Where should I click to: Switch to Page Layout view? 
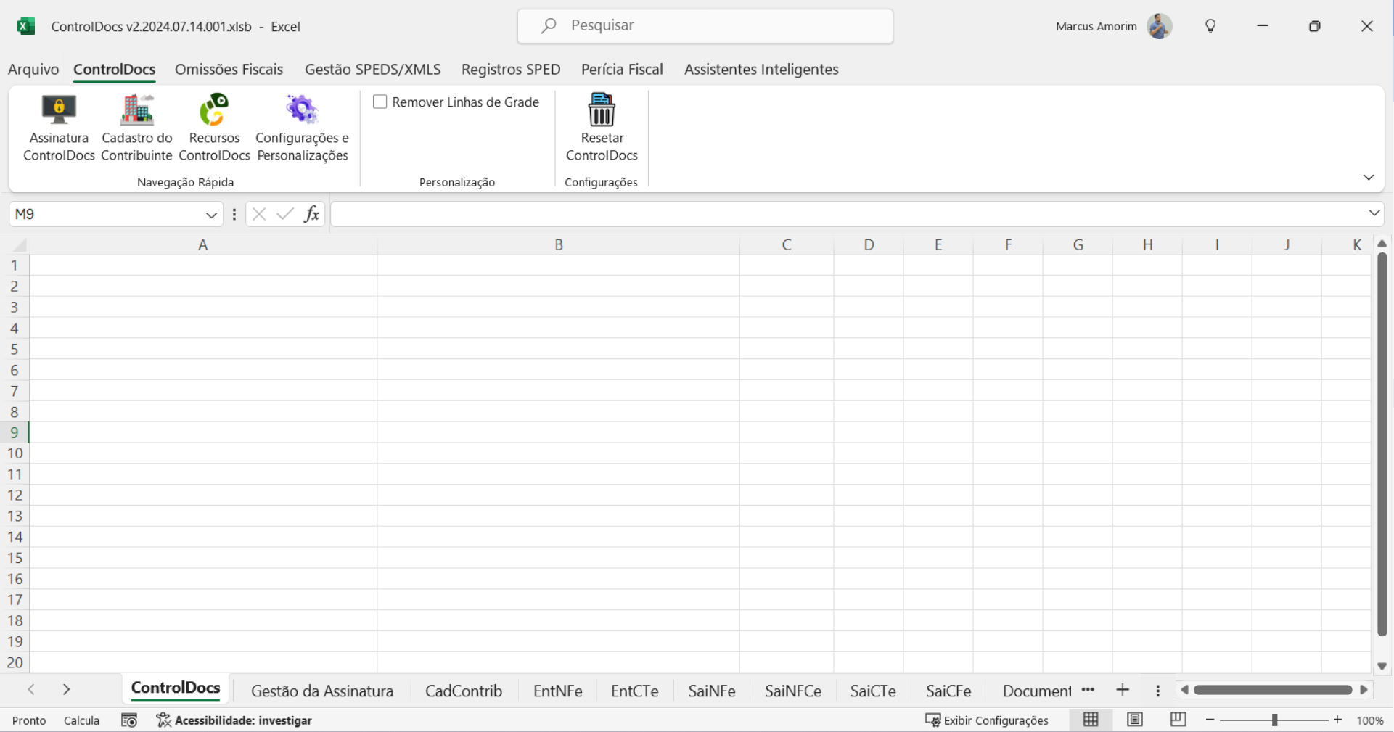point(1134,720)
